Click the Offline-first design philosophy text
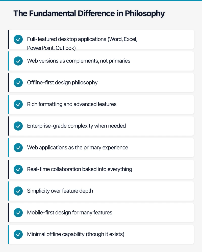Viewport: 202px width, 252px height. 62,83
